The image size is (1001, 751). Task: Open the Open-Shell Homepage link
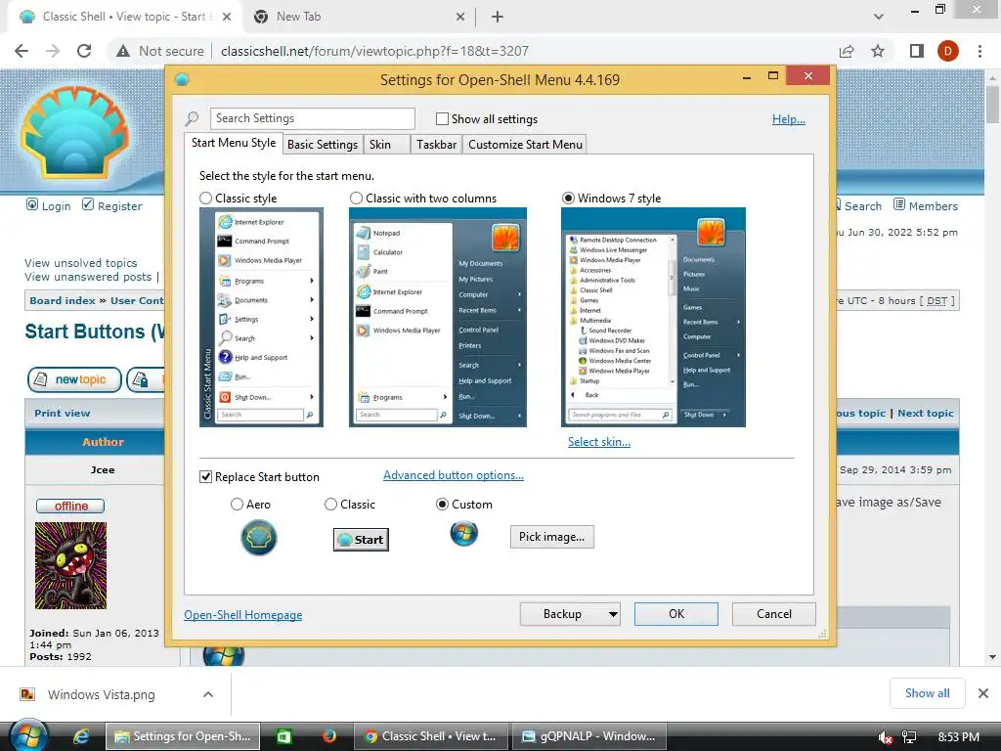243,615
